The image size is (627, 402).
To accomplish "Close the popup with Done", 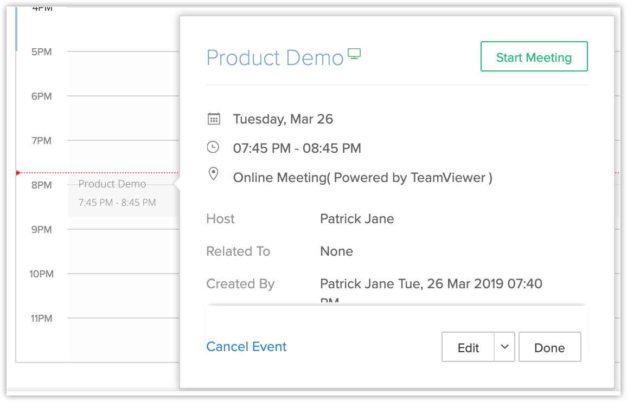I will click(x=549, y=347).
